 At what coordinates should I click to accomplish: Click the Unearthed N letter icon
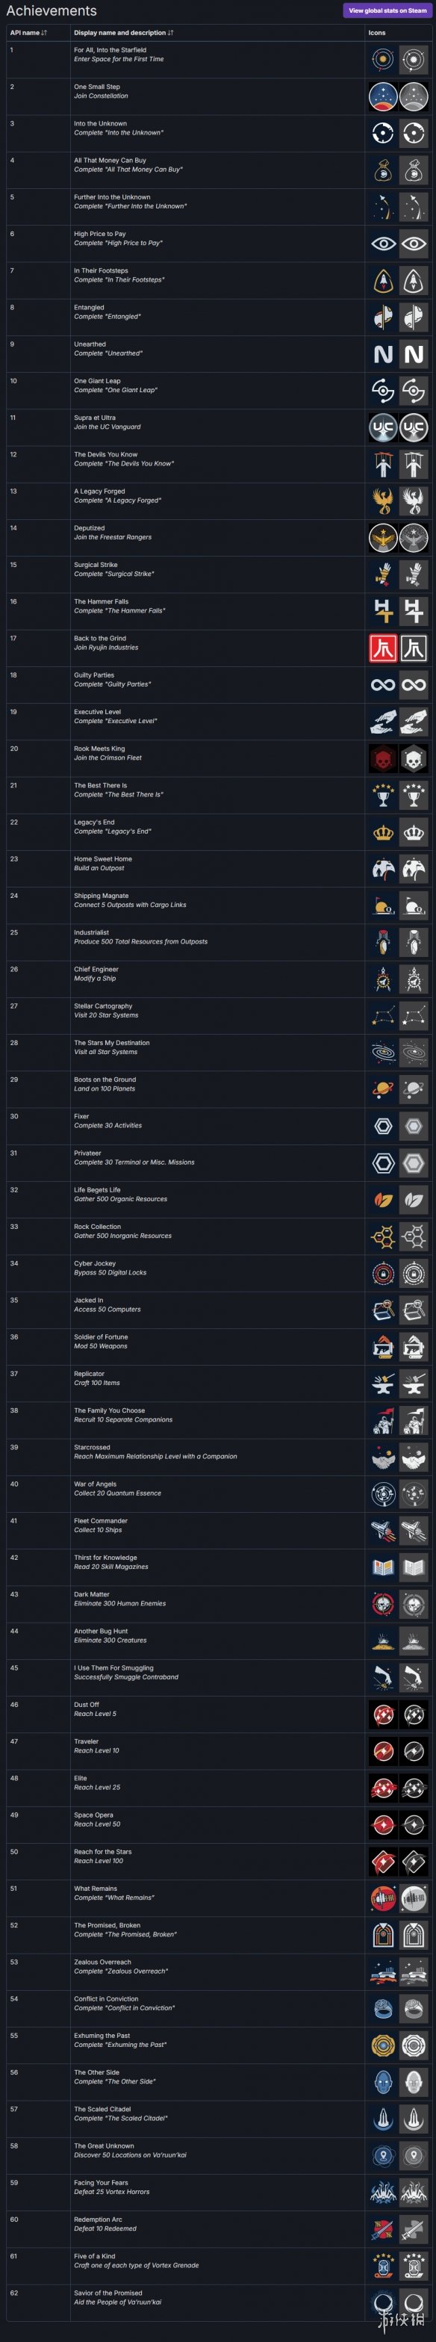[x=383, y=353]
